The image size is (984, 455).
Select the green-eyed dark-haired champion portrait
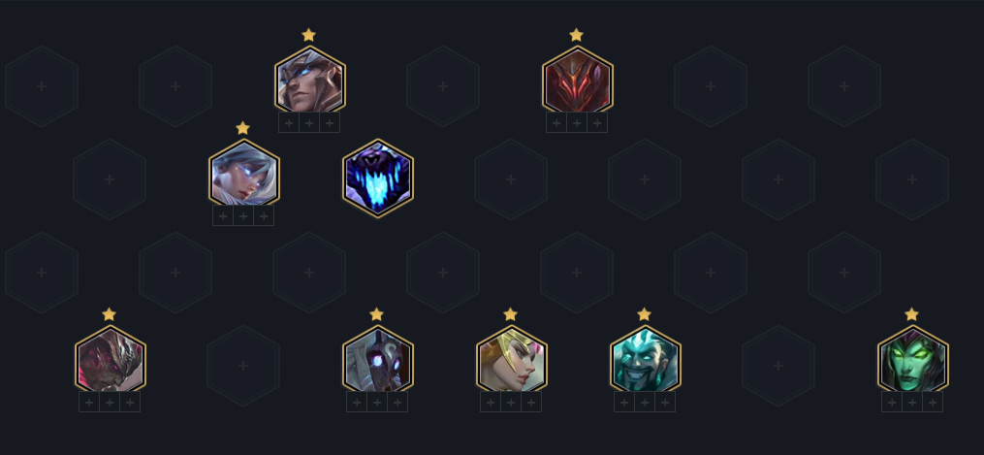[x=912, y=360]
